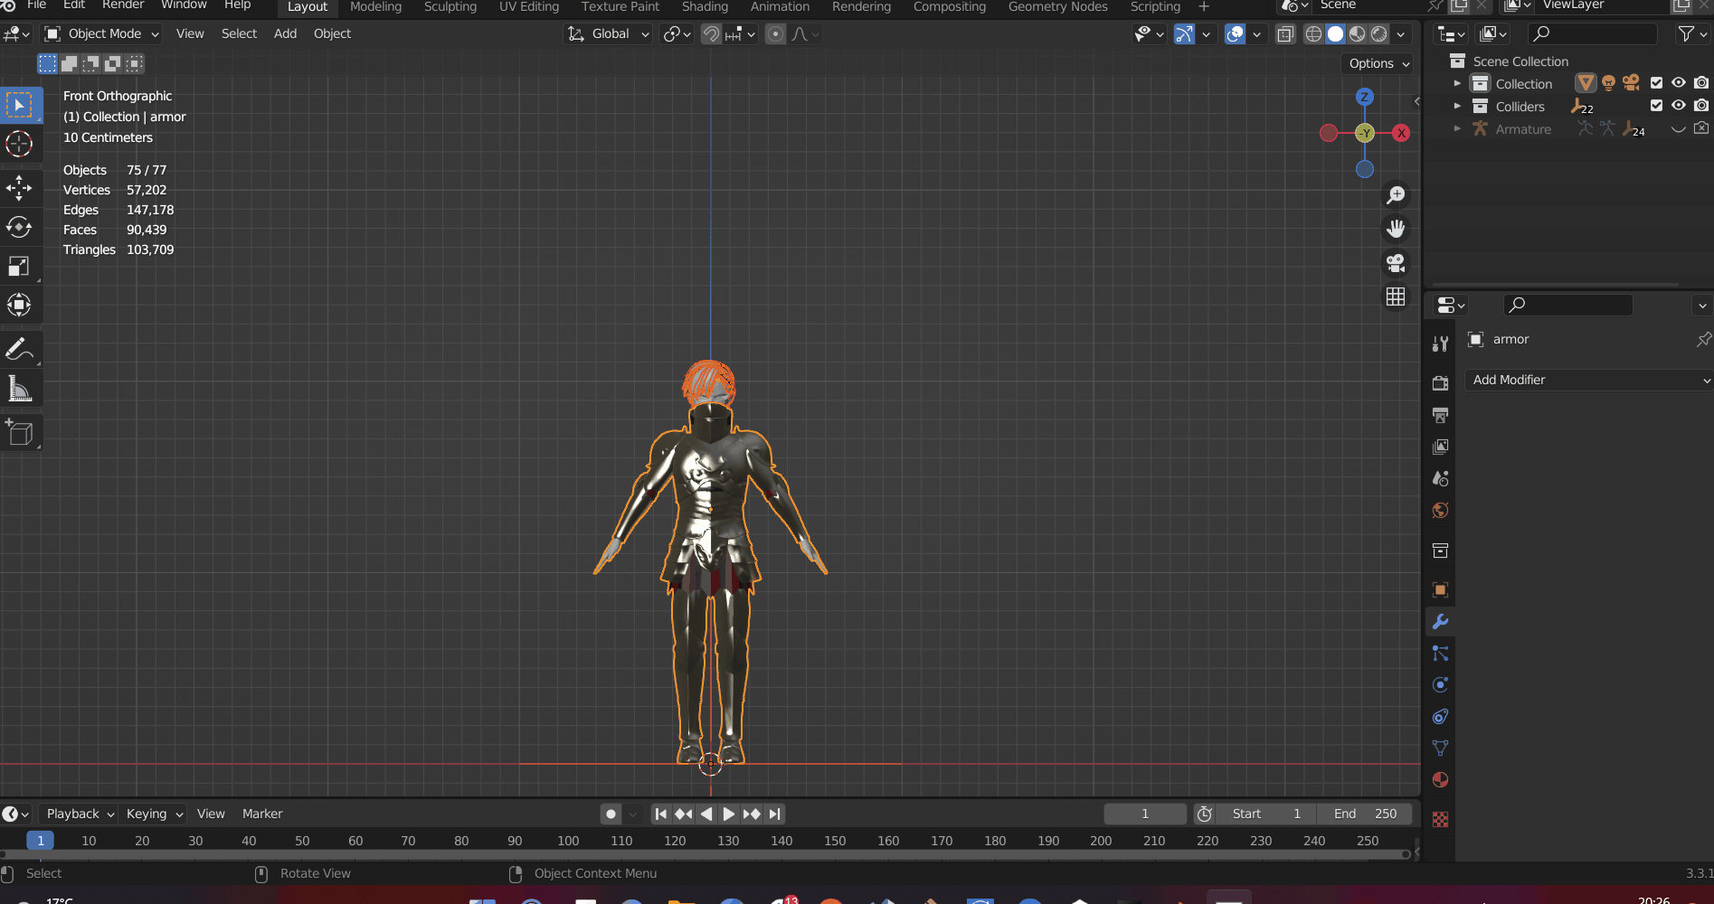Viewport: 1714px width, 904px height.
Task: Expand the Armature tree item
Action: point(1457,129)
